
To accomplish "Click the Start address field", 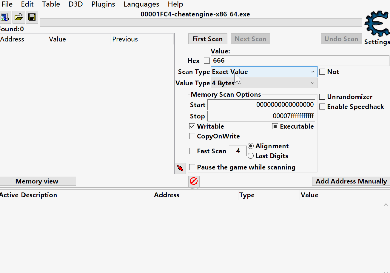I will point(261,105).
